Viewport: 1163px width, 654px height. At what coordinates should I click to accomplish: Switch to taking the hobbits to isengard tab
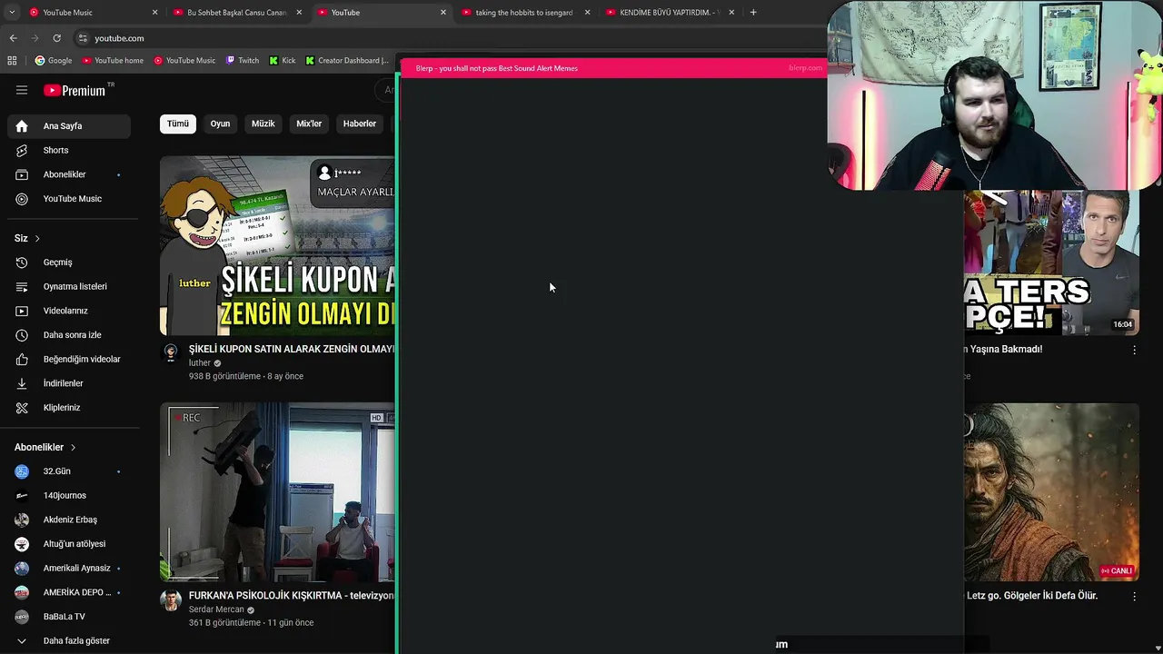click(525, 13)
